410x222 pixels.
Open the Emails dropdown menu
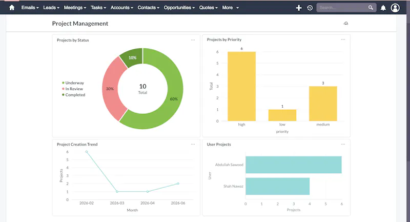(30, 8)
